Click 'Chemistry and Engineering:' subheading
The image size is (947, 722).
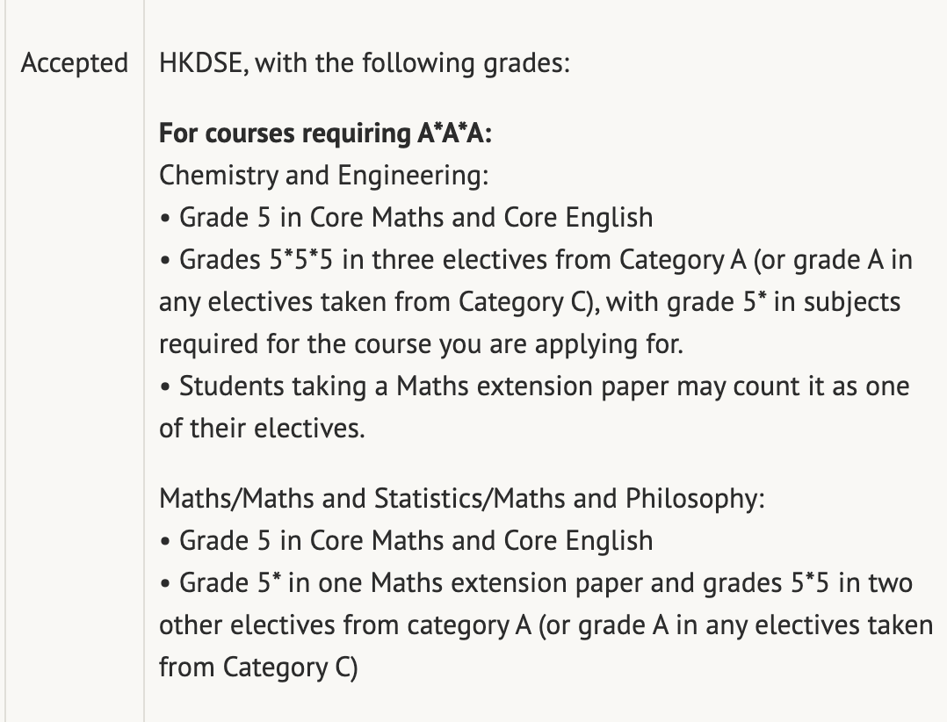323,176
